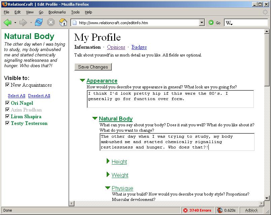
Task: Click the throbber activity icon
Action: [265, 12]
